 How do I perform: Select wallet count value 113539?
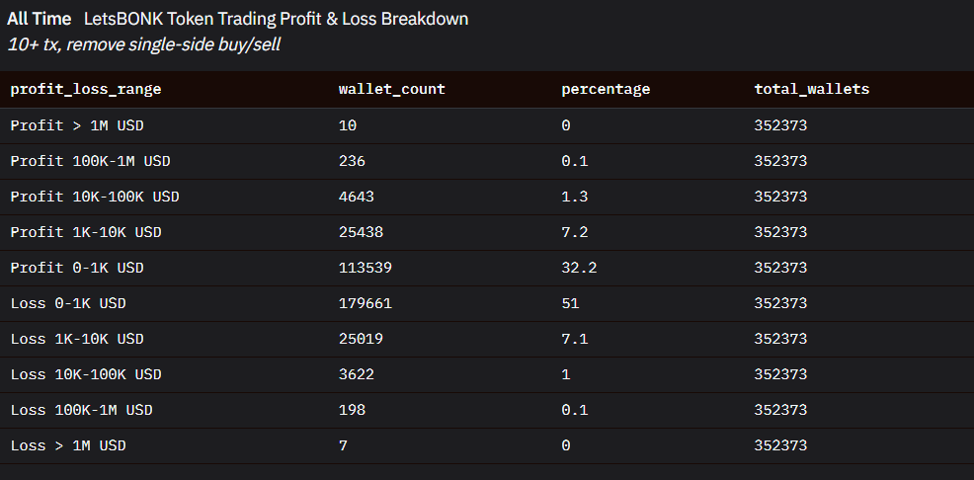[x=365, y=268]
